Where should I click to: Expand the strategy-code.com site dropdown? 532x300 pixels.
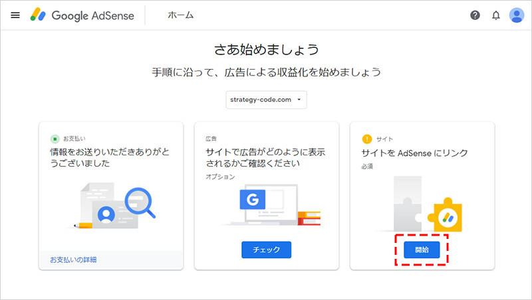coord(266,100)
